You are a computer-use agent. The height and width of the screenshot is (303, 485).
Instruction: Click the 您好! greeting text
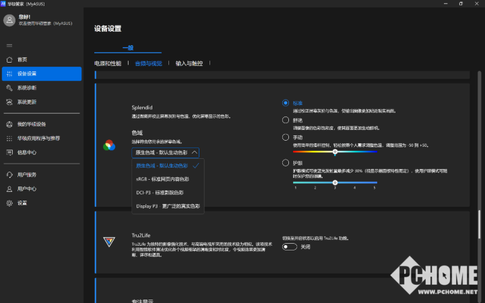click(x=24, y=17)
